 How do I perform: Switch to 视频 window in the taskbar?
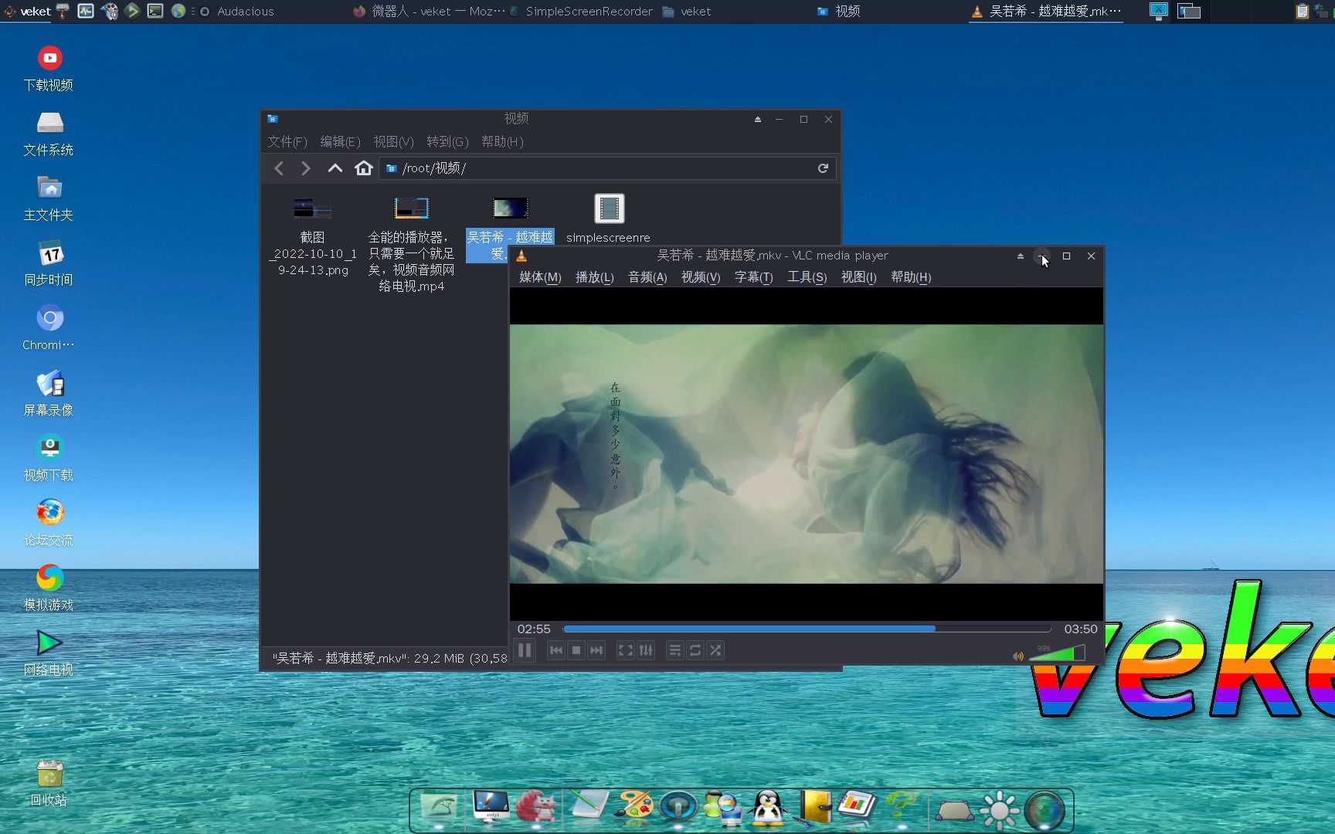point(839,12)
